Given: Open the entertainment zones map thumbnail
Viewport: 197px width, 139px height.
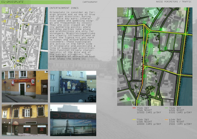Looking at the screenshot, I should point(25,38).
